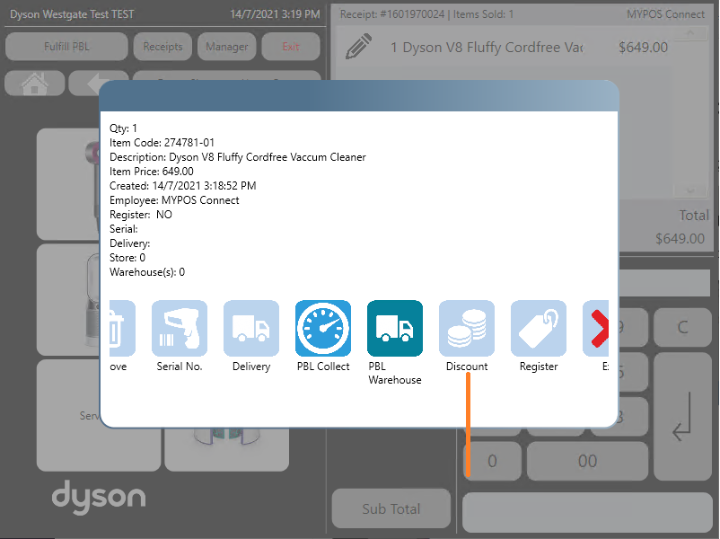
Task: Choose the Delivery truck icon
Action: tap(251, 328)
